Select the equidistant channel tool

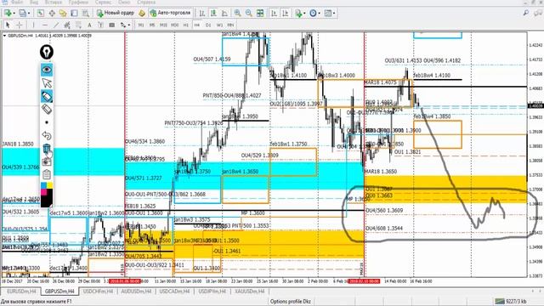click(x=67, y=25)
